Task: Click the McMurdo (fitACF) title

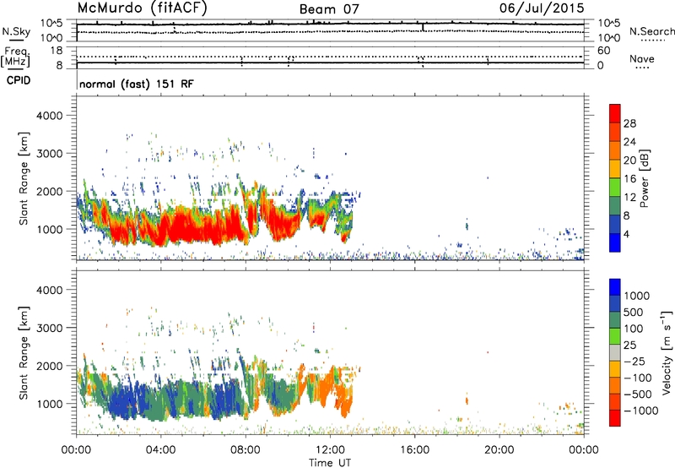Action: click(x=142, y=8)
